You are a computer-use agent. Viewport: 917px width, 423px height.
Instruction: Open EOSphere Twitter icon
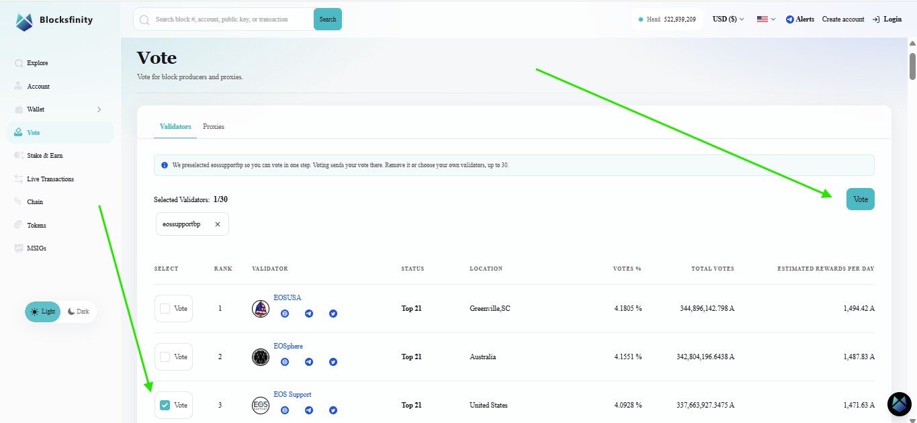point(333,362)
